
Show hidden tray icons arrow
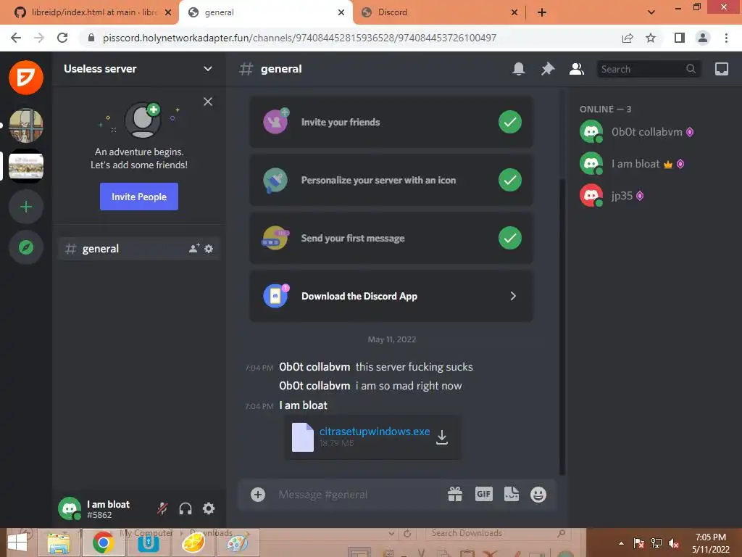621,543
